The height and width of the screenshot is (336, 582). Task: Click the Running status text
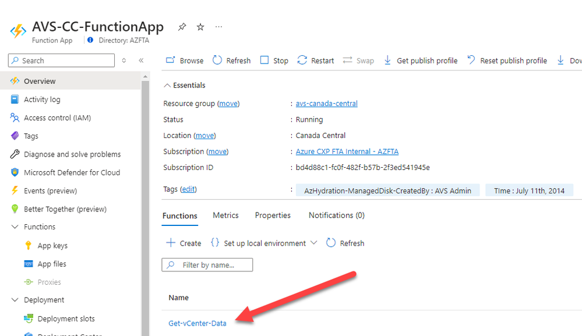(309, 119)
